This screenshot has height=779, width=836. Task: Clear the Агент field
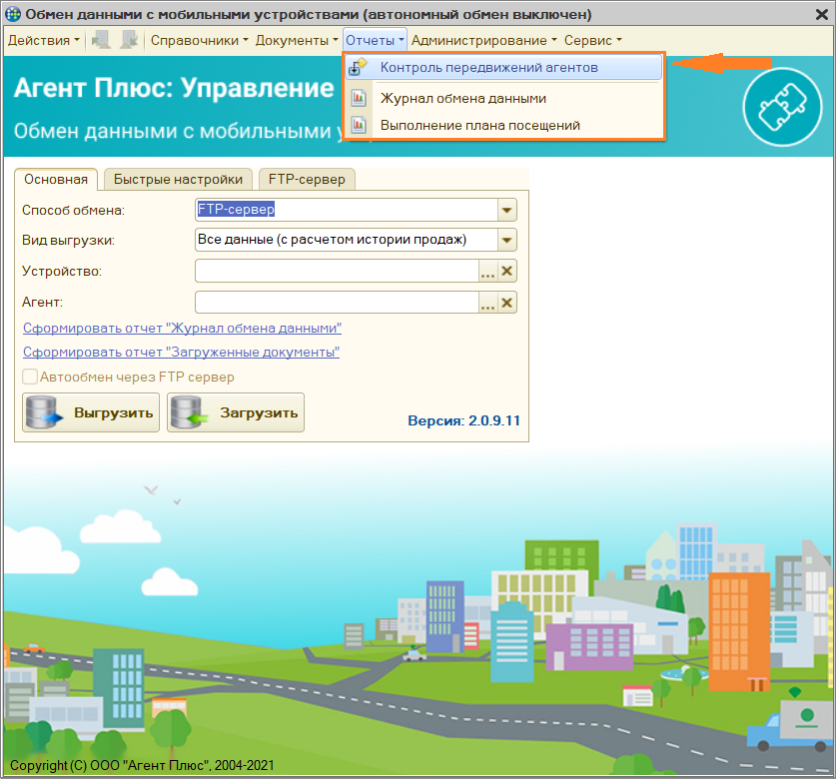click(507, 303)
